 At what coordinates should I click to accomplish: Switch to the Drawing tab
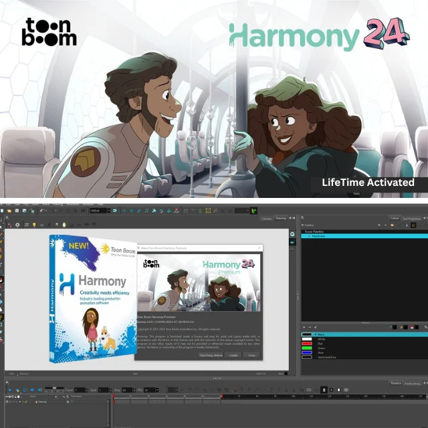coord(280,218)
